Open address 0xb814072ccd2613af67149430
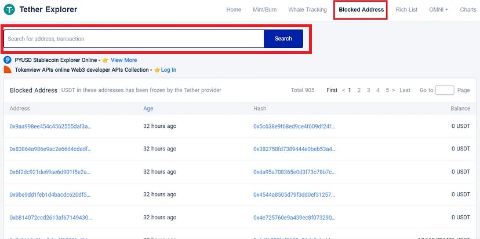This screenshot has height=239, width=480. (50, 218)
